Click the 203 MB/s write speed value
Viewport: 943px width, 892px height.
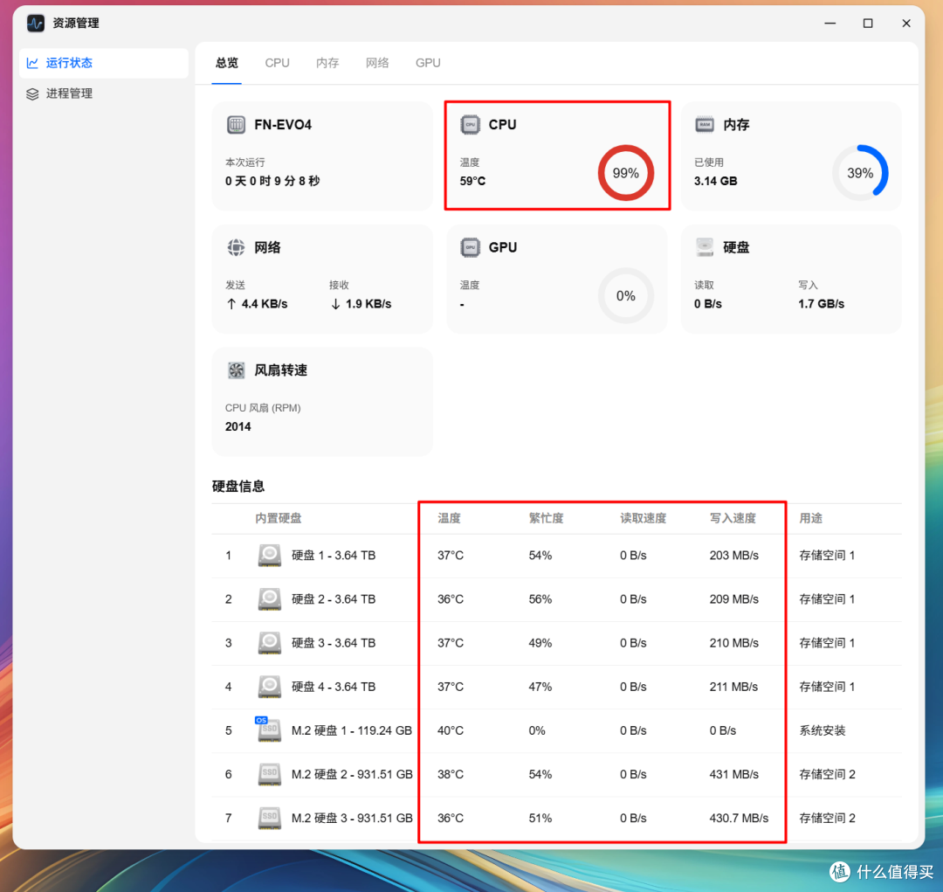(733, 556)
